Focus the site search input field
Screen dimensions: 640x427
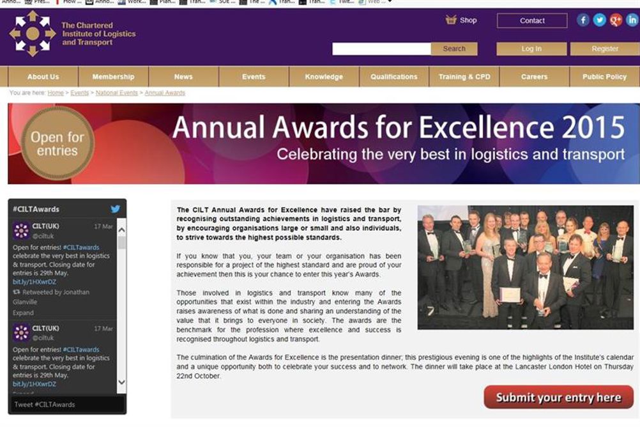point(381,49)
